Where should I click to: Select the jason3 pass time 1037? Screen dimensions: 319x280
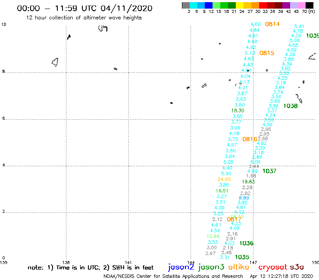pyautogui.click(x=269, y=171)
